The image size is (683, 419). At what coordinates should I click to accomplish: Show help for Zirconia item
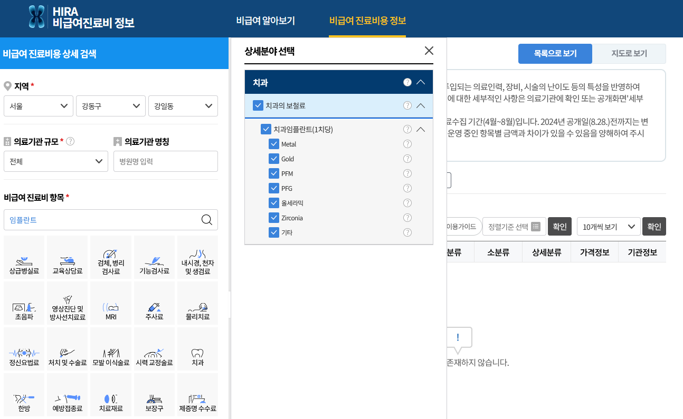(x=407, y=218)
